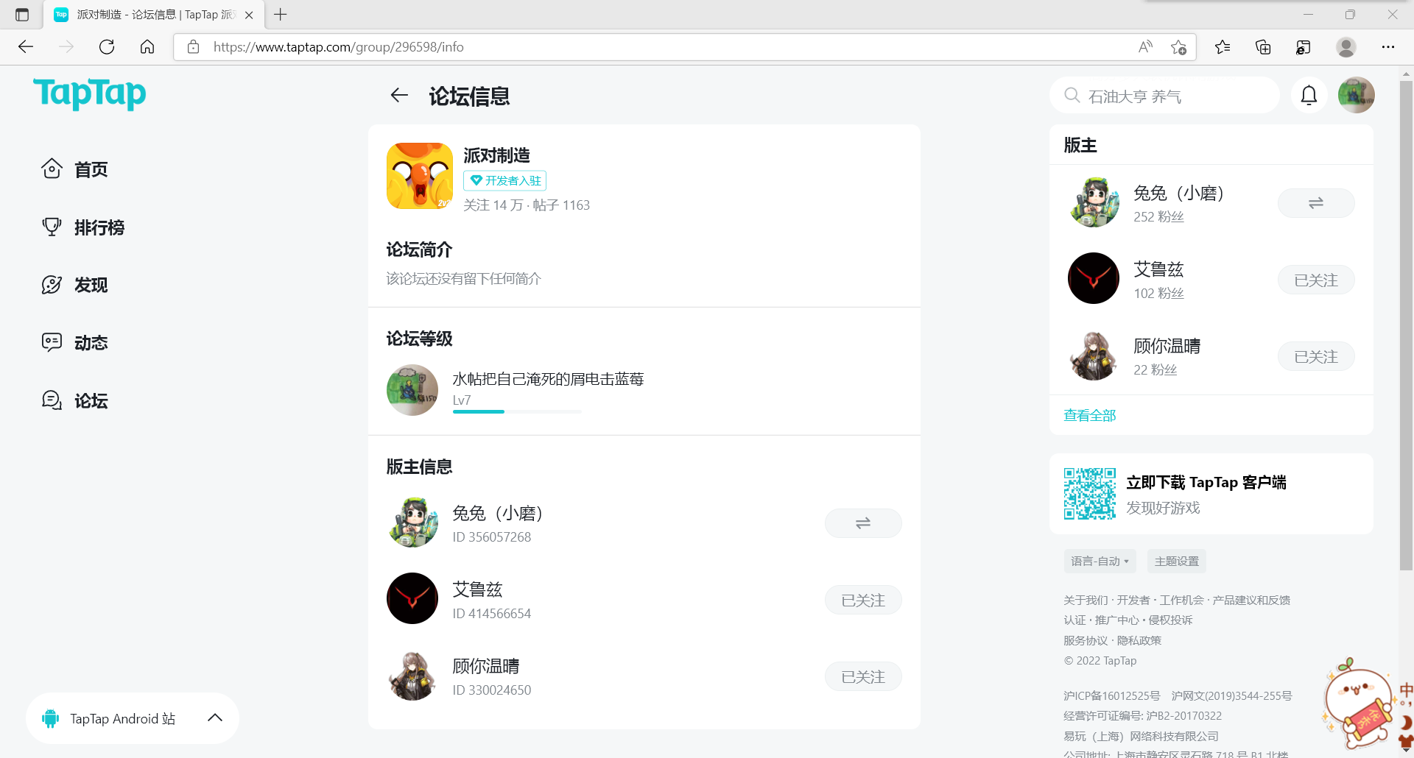This screenshot has height=758, width=1414.
Task: Open the 隐私政策 footer link
Action: pyautogui.click(x=1139, y=641)
